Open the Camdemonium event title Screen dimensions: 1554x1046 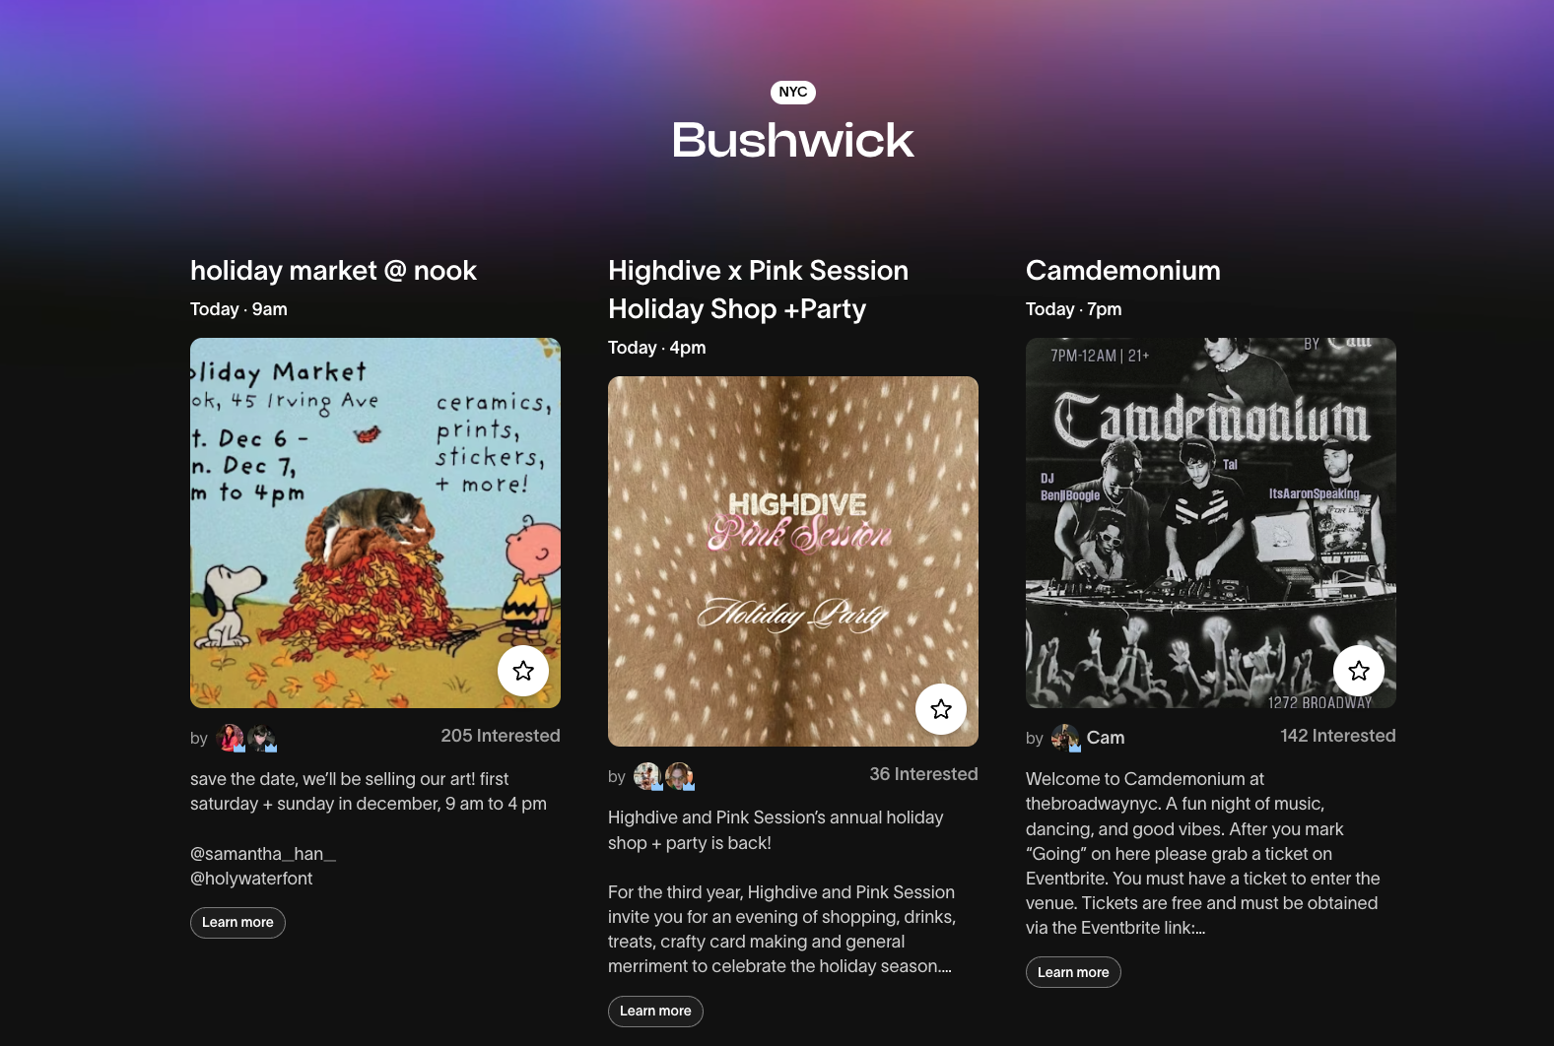[1123, 271]
